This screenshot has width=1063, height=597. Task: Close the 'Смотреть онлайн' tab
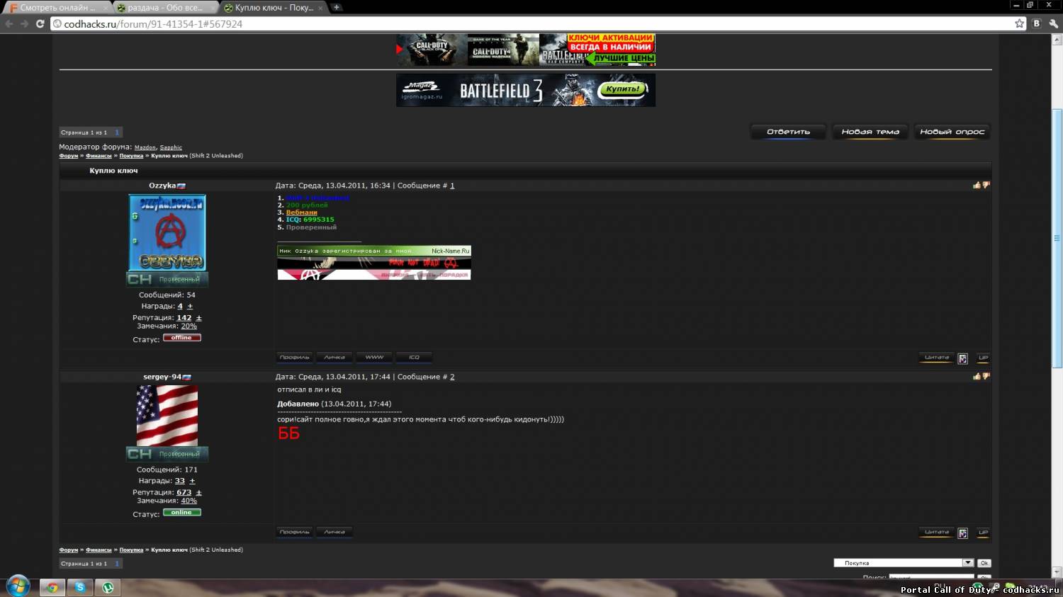106,8
